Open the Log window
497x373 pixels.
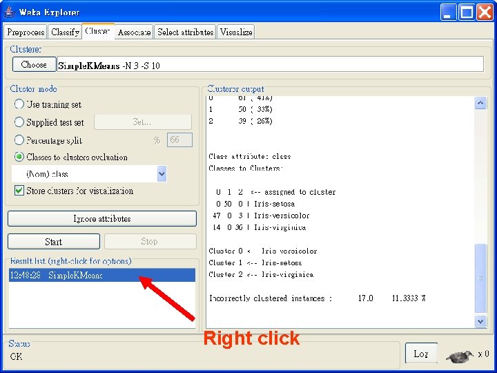click(421, 354)
